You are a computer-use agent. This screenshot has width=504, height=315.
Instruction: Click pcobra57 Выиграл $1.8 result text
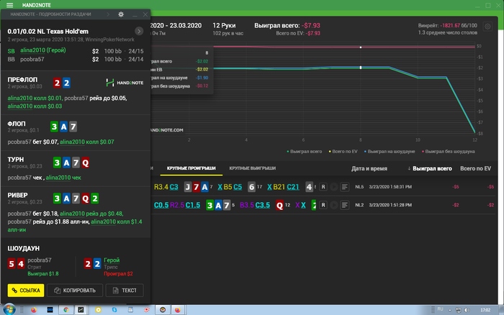(43, 273)
